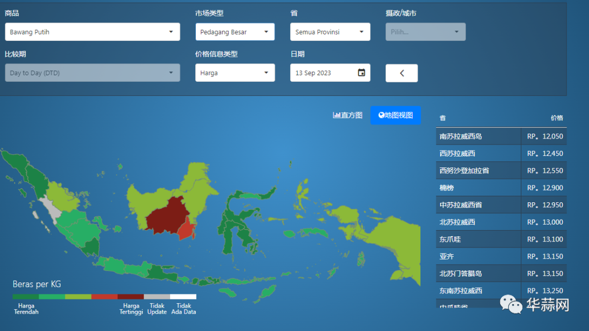589x331 pixels.
Task: Select the 亚齐 row
Action: (501, 257)
